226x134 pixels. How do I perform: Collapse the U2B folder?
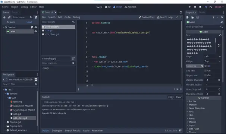[7, 98]
